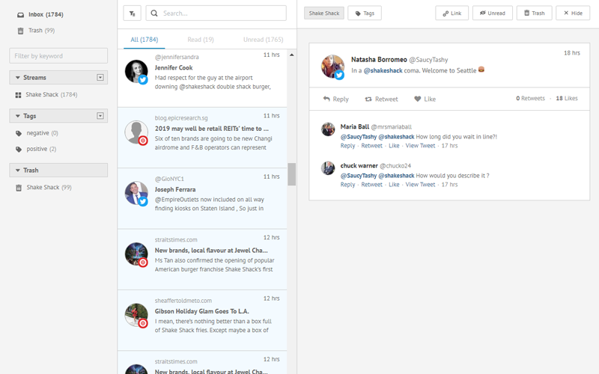Click Like under Maria Ball's tweet
599x374 pixels.
click(394, 146)
